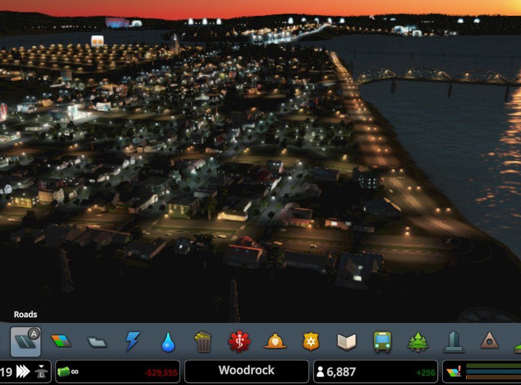This screenshot has height=385, width=521.
Task: Open the Electricity menu lightning icon
Action: coord(133,341)
